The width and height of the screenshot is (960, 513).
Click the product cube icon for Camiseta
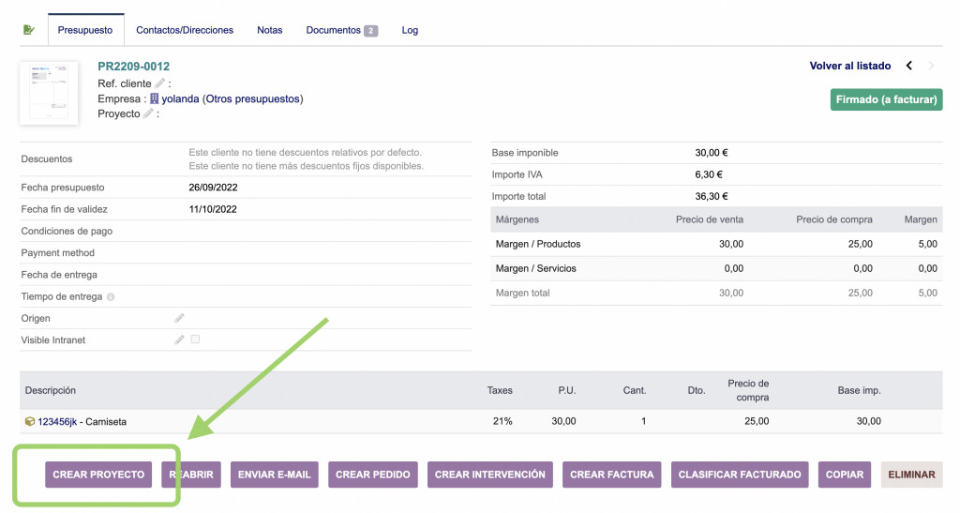30,422
